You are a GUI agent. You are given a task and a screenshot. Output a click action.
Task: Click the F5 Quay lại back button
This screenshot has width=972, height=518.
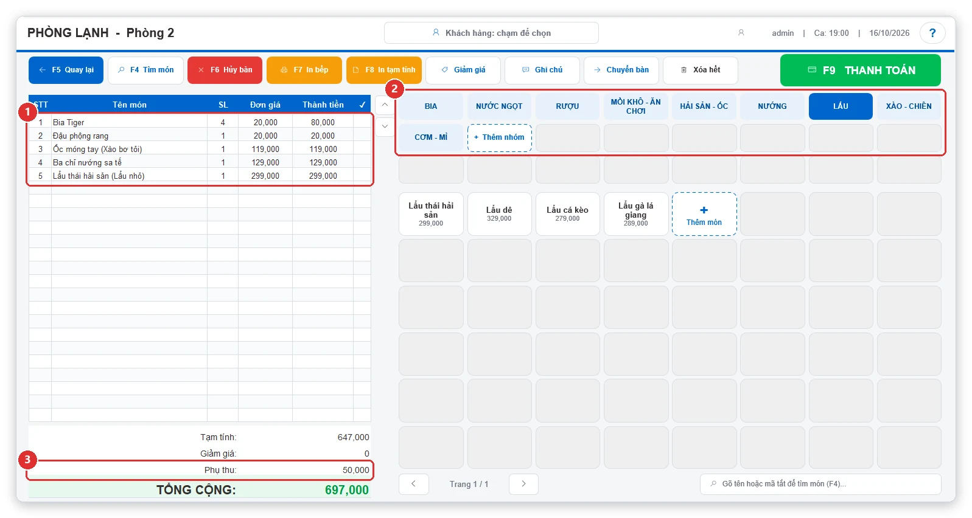coord(66,70)
